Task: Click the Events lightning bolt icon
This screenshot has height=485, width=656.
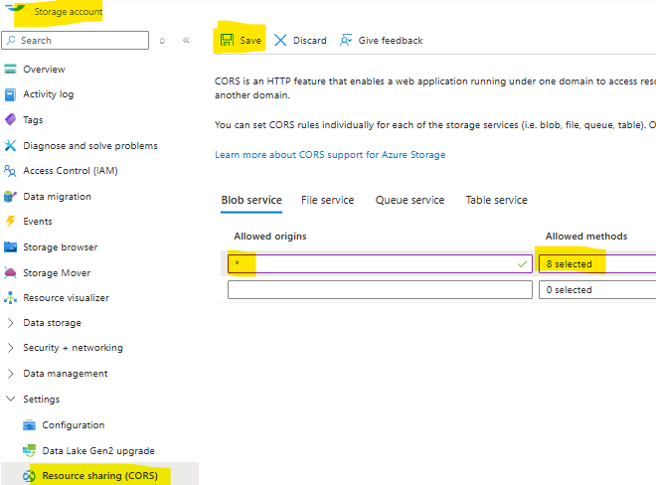Action: coord(11,222)
